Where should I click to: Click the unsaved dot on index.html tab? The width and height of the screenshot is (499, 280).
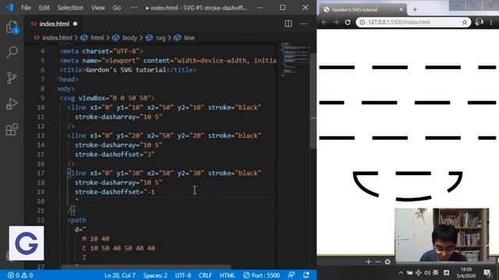point(75,24)
